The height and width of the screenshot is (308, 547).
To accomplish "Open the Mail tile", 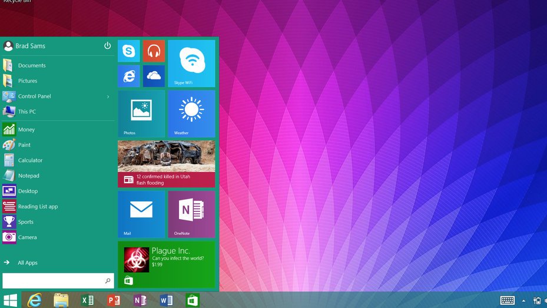I will 141,214.
